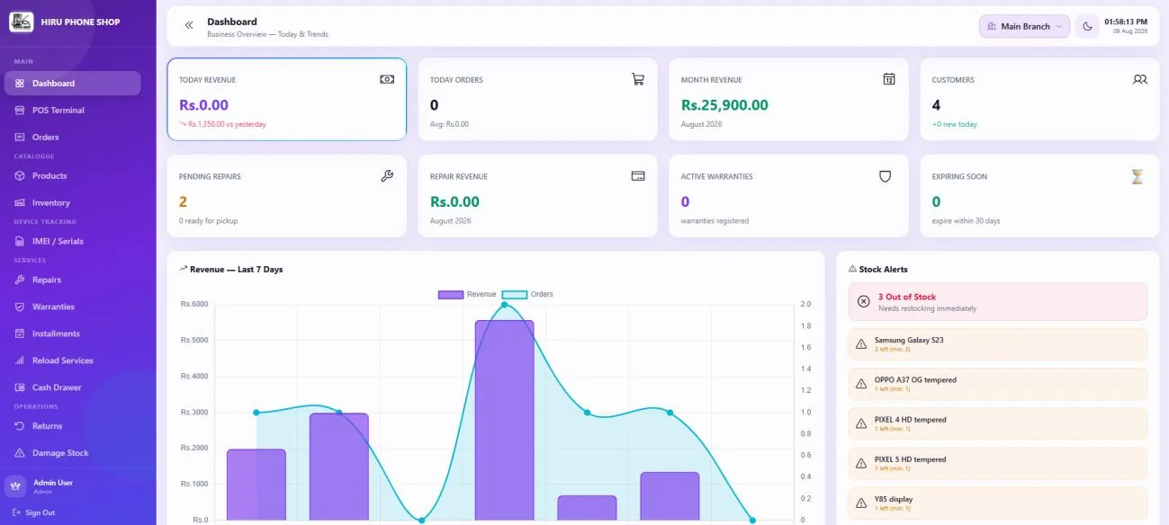Select the Expiring Soon card

point(1039,196)
